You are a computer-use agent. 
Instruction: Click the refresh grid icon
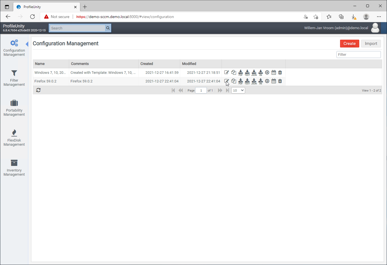click(x=38, y=90)
